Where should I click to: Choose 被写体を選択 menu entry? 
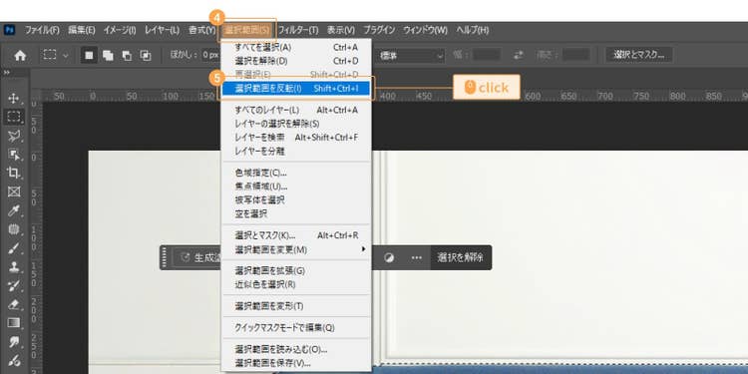296,199
